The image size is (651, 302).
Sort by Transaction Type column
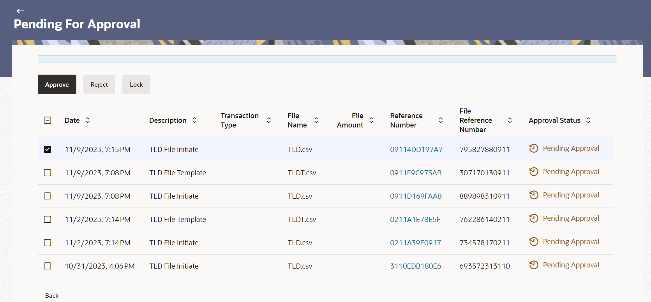point(269,120)
